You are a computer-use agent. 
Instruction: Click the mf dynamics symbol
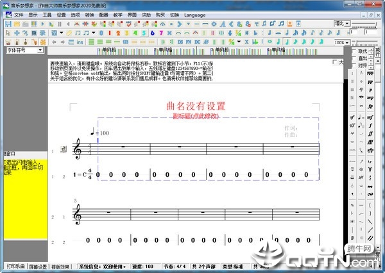coord(370,117)
